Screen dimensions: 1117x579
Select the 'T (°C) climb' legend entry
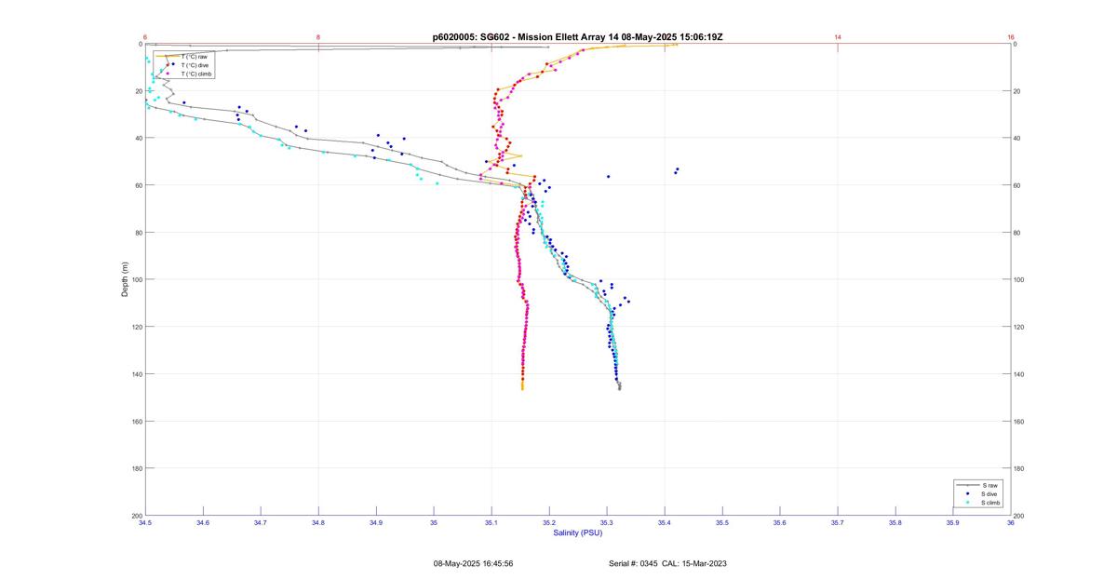[x=195, y=74]
